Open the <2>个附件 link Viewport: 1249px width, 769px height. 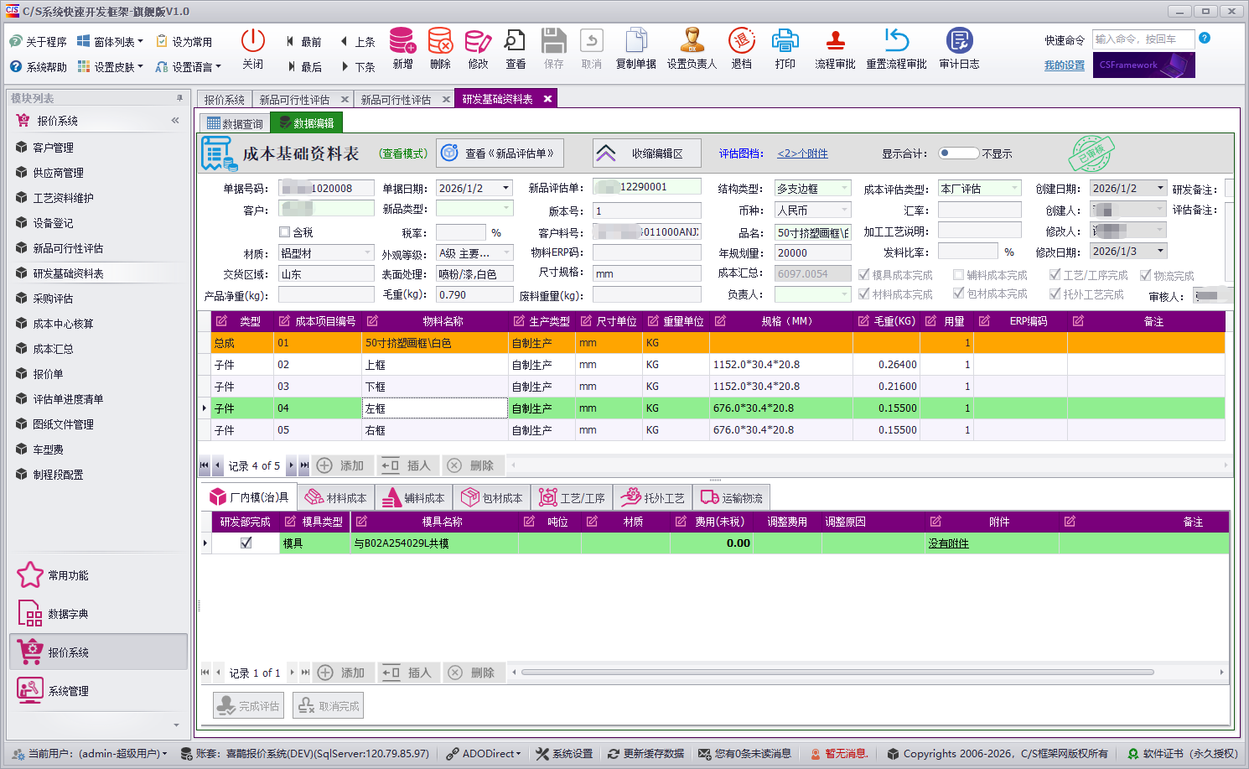tap(802, 153)
